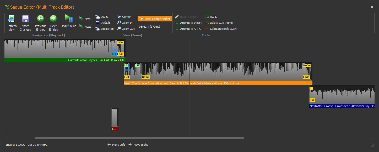This screenshot has width=379, height=152.
Task: Select Zoom Max view option
Action: point(105,29)
